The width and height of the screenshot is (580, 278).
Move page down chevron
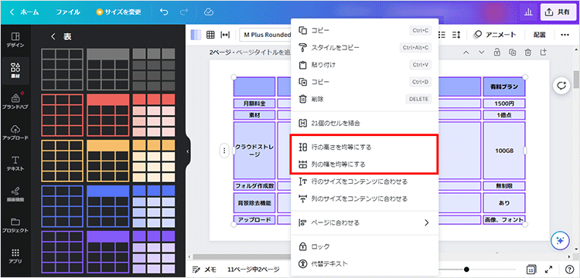481,52
